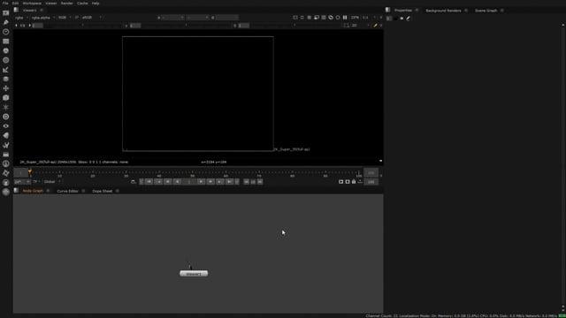The height and width of the screenshot is (318, 566).
Task: Click the Viewer pane layout icon
Action: (16, 10)
